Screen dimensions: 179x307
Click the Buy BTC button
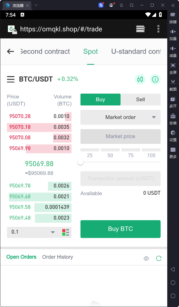pos(120,229)
